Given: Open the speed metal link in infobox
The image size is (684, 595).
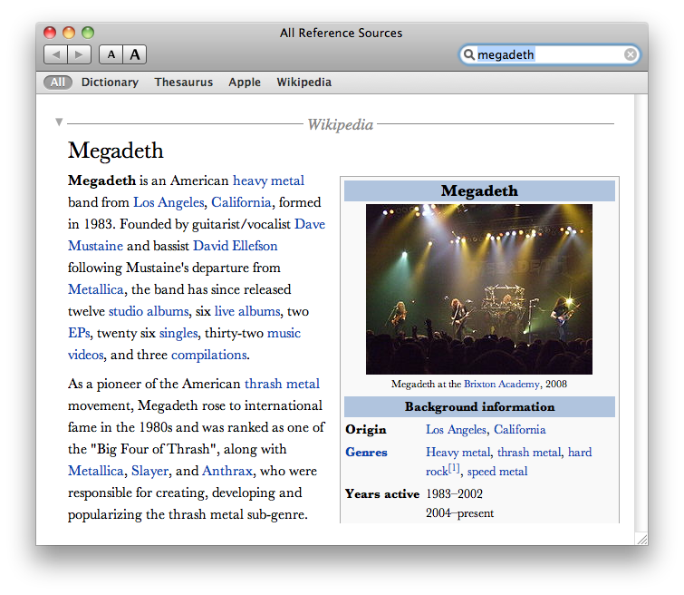Looking at the screenshot, I should pos(497,472).
